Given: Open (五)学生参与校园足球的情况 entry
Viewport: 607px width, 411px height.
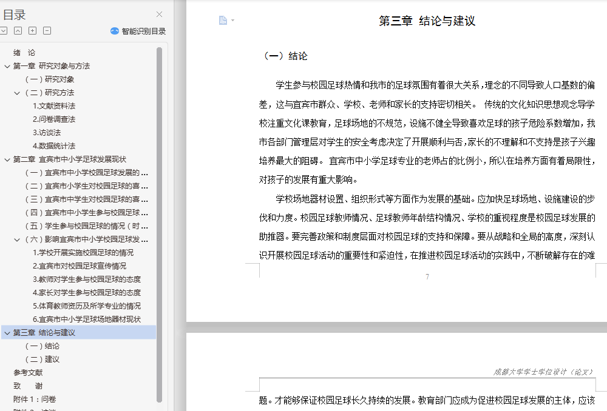Looking at the screenshot, I should pos(87,226).
